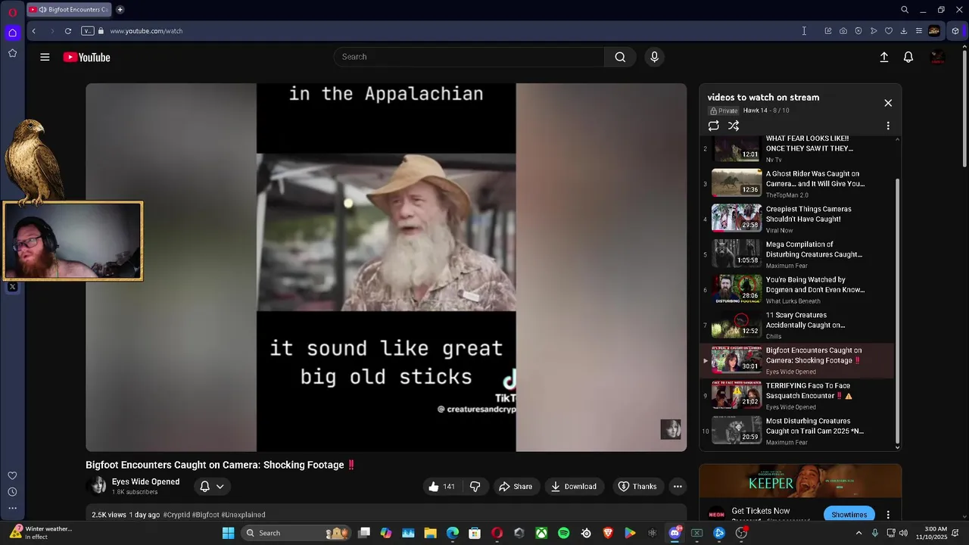Toggle playlist loop
The image size is (969, 545).
click(713, 126)
